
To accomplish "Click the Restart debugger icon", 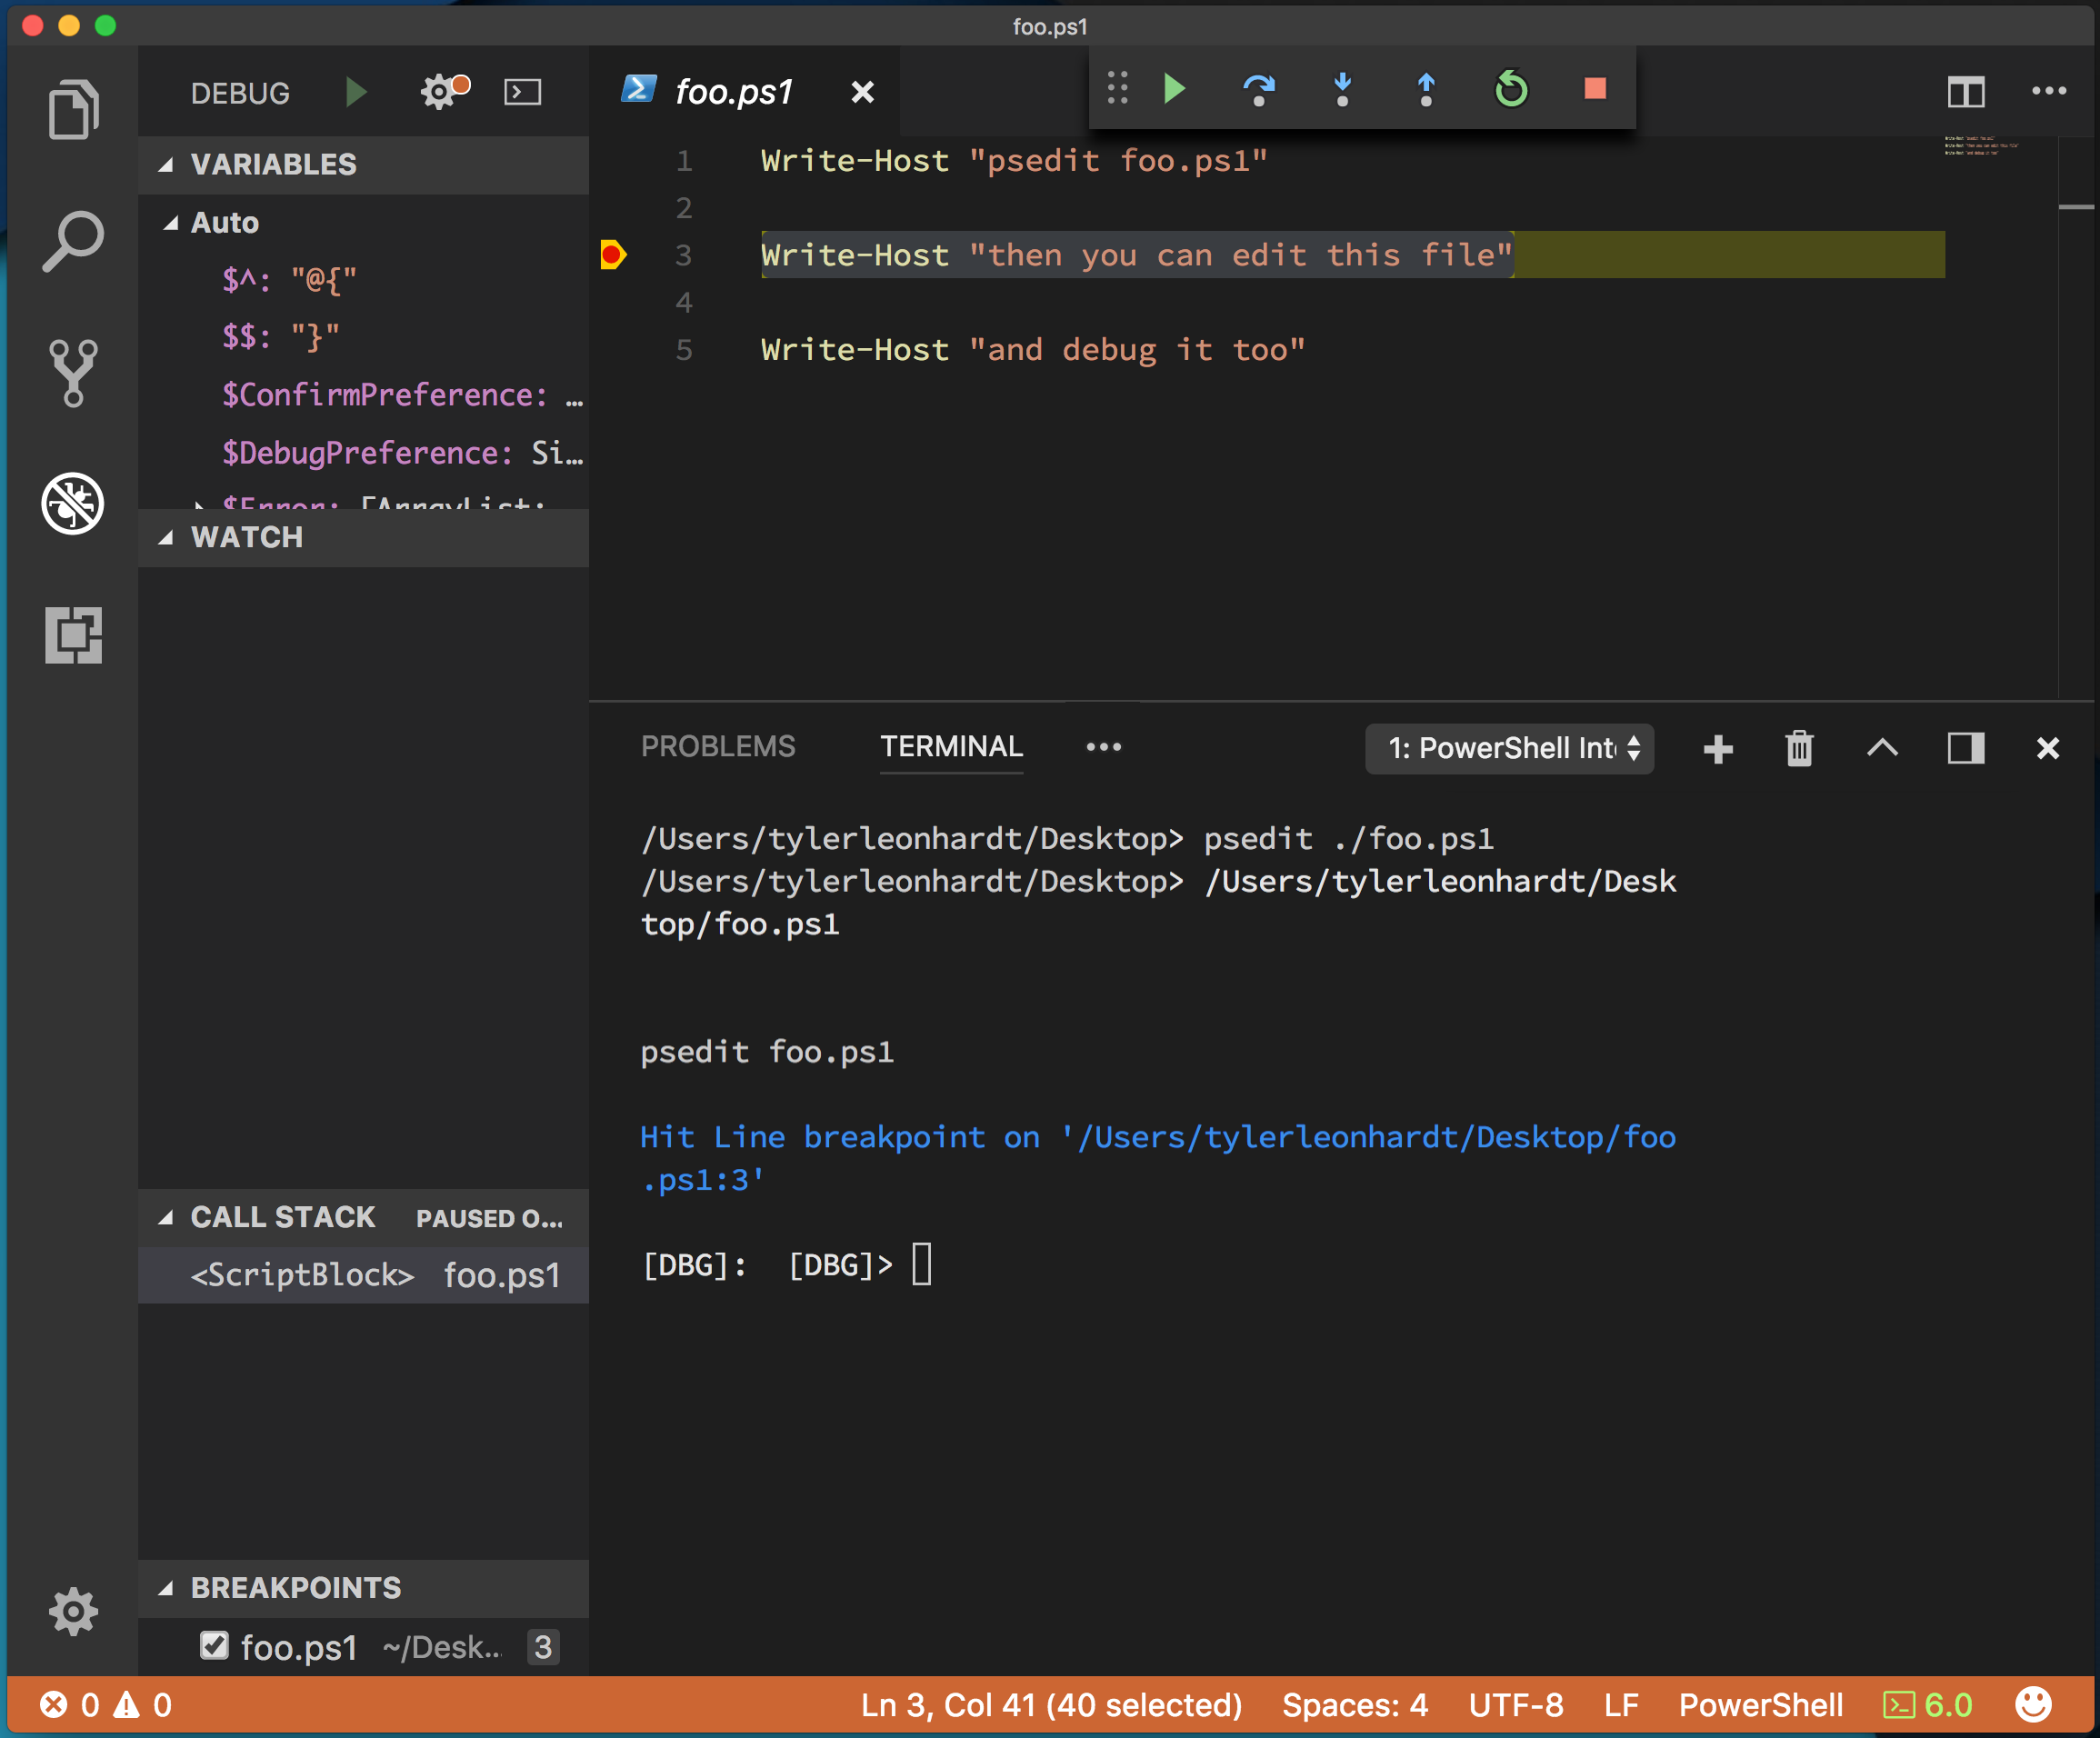I will [x=1511, y=89].
